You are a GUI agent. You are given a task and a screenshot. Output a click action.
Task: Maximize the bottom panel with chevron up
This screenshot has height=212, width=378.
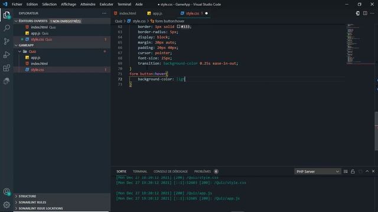[367, 171]
